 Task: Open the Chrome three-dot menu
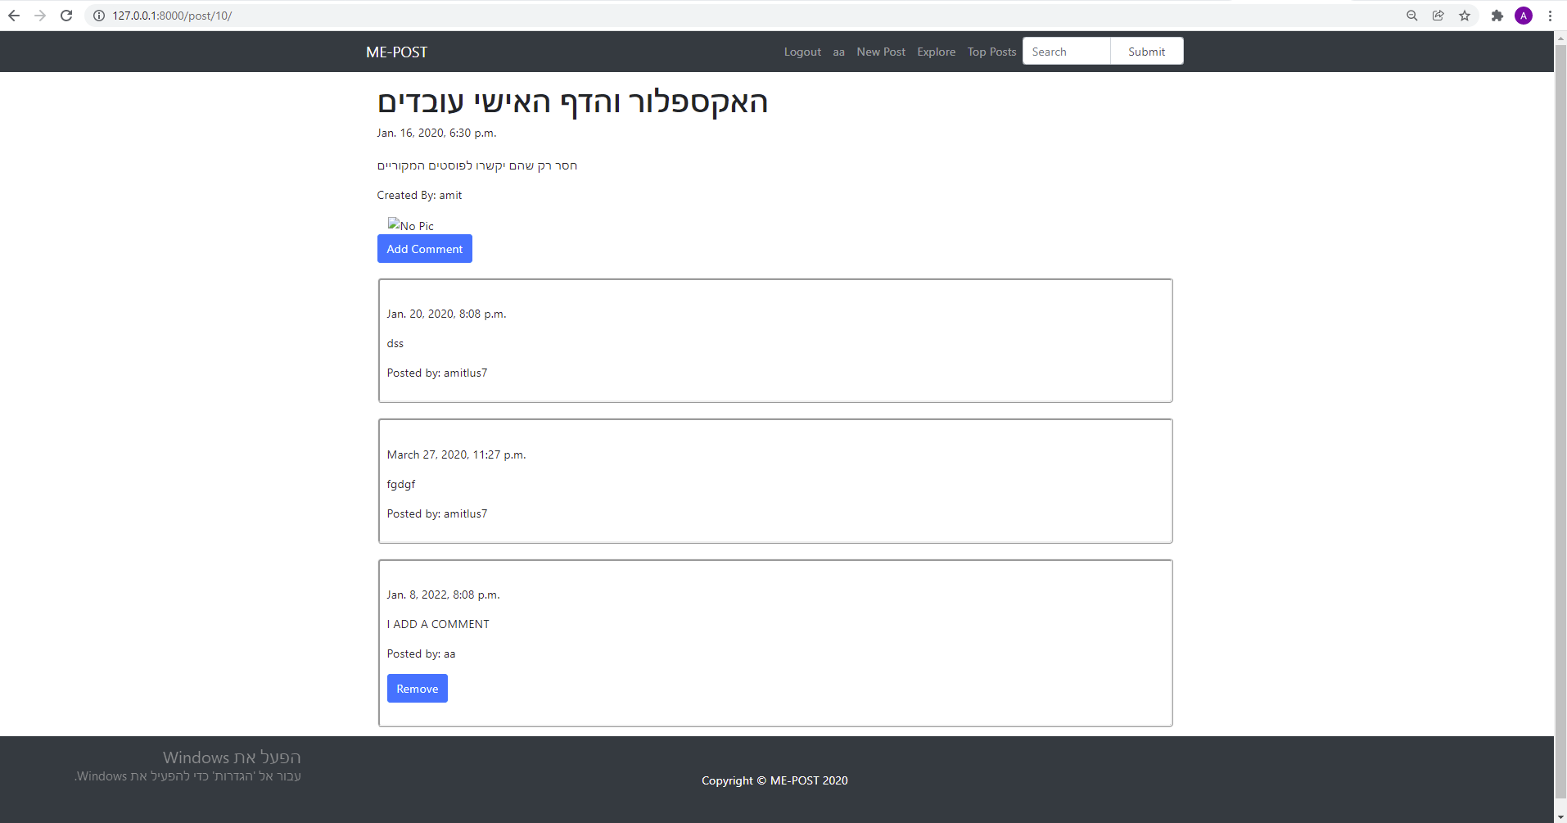1551,15
